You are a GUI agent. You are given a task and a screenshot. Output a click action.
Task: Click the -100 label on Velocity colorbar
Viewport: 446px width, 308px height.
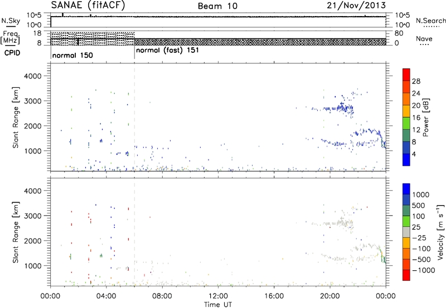421,249
